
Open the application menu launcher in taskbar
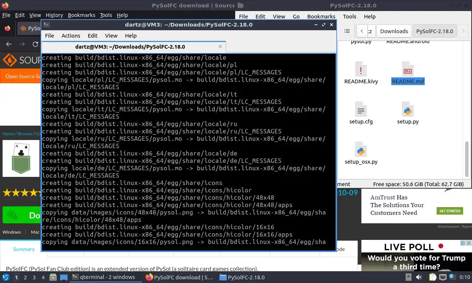6,277
